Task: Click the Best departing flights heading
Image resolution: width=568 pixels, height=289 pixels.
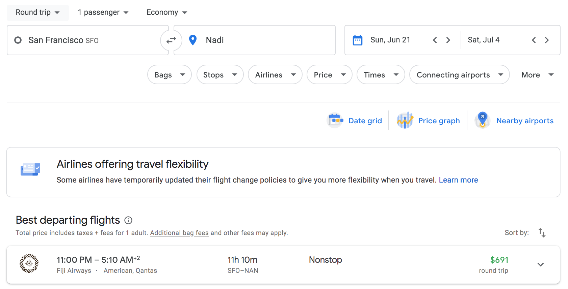Action: point(68,220)
